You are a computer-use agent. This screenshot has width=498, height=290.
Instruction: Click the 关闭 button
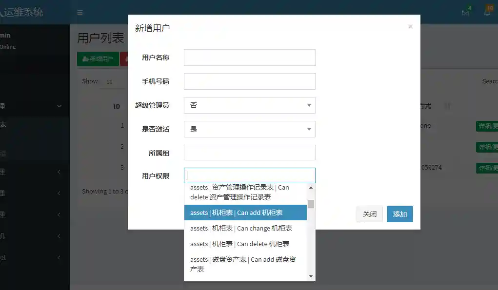370,214
